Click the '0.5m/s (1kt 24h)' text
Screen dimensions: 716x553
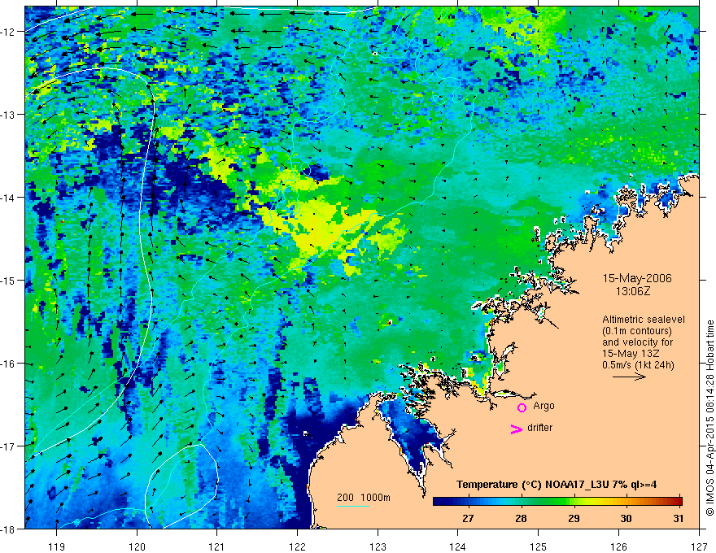638,365
